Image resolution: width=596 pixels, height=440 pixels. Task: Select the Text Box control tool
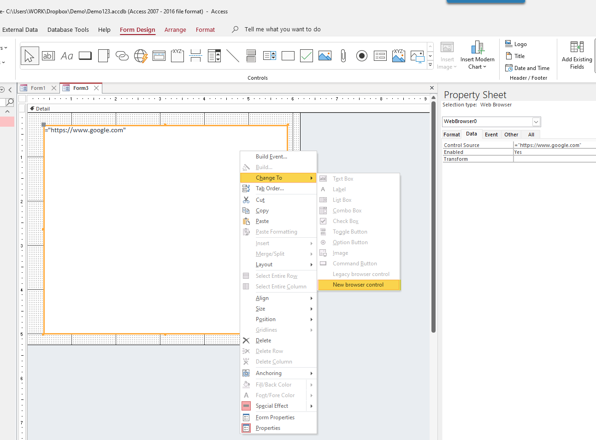[x=48, y=56]
